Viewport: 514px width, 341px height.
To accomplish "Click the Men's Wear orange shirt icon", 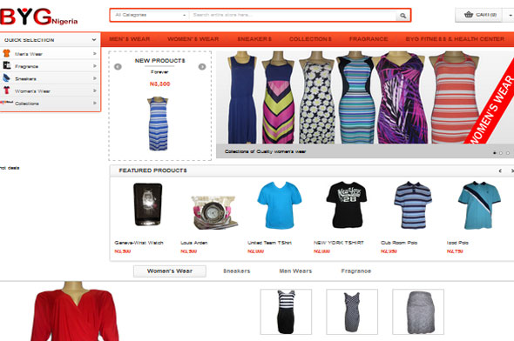I will (x=6, y=53).
